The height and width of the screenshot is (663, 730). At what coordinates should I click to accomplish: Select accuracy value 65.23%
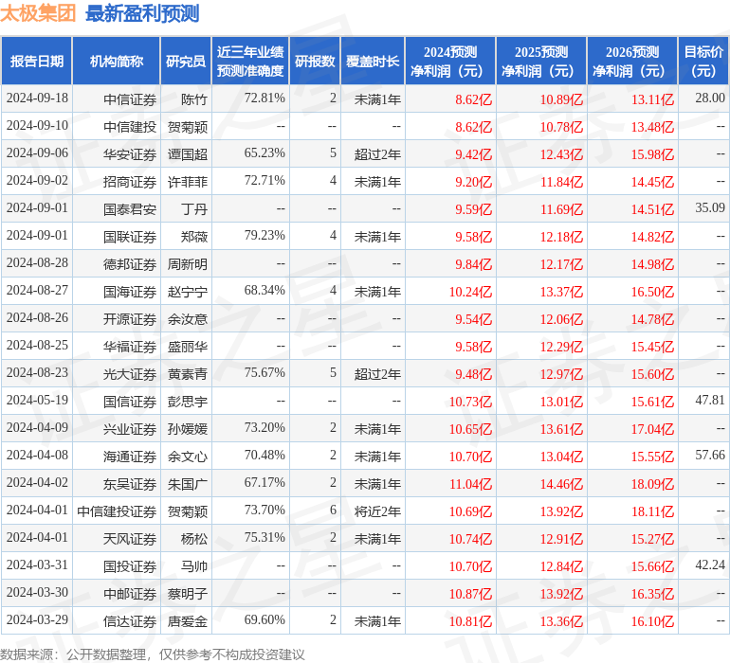click(265, 153)
